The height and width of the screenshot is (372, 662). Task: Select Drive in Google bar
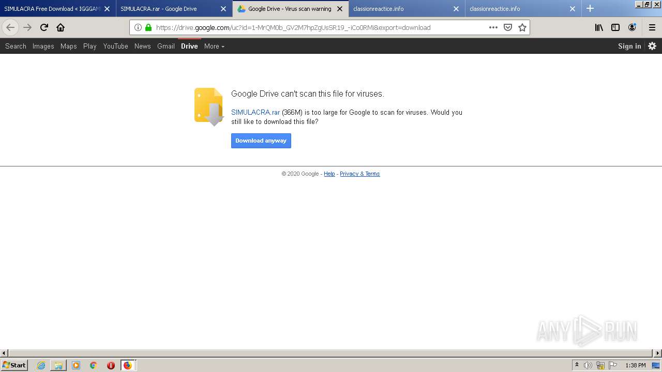[x=189, y=46]
